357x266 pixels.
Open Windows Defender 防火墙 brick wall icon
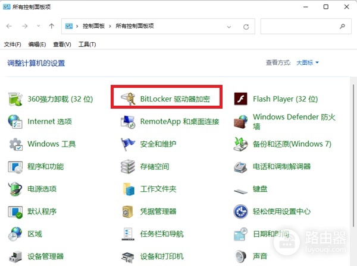click(x=240, y=122)
